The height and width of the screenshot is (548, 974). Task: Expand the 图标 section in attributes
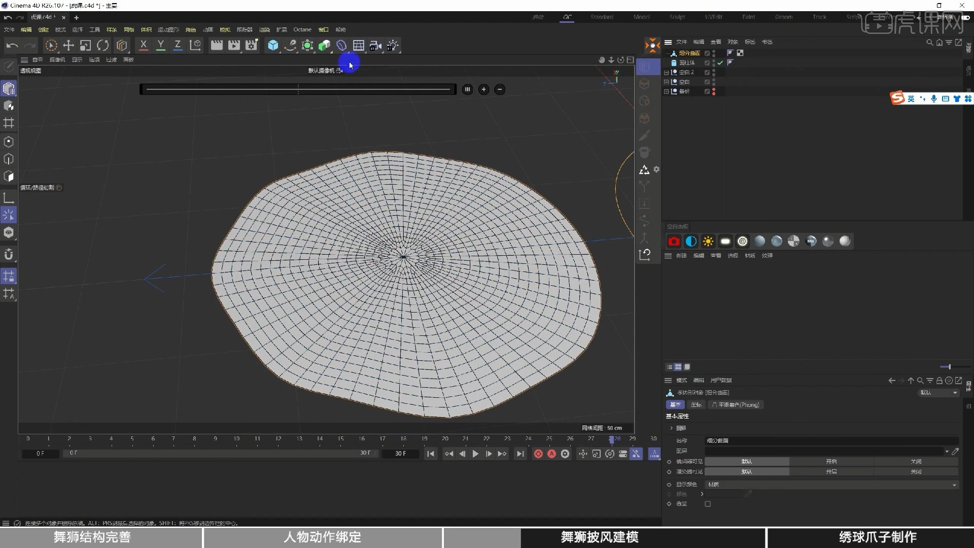[671, 428]
